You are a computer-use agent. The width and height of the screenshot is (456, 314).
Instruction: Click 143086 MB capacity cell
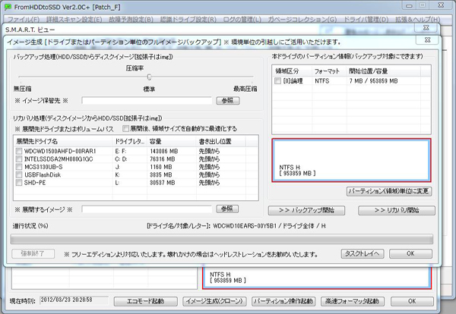tap(164, 151)
